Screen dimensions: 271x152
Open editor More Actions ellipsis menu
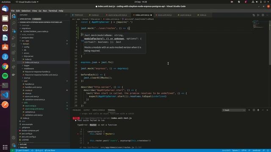(267, 15)
